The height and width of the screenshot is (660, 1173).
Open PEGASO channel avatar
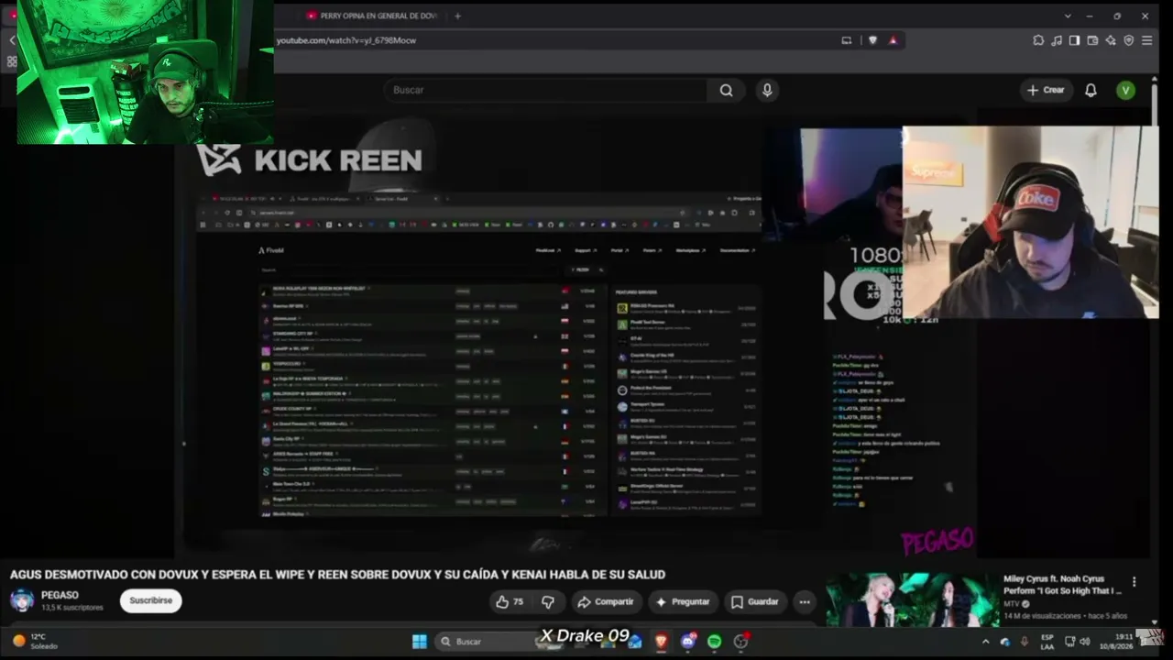point(22,600)
